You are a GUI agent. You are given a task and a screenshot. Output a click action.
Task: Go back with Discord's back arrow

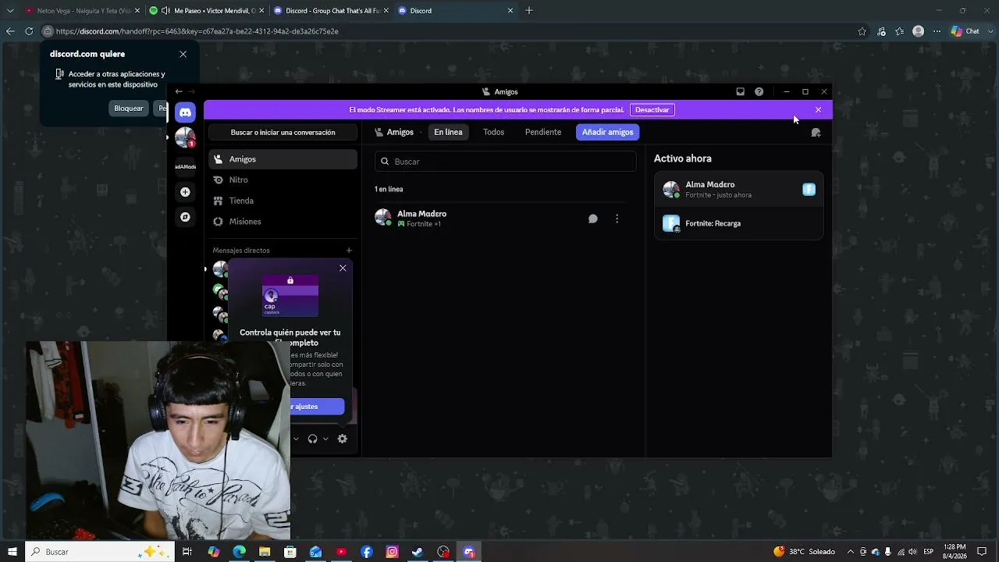point(179,91)
